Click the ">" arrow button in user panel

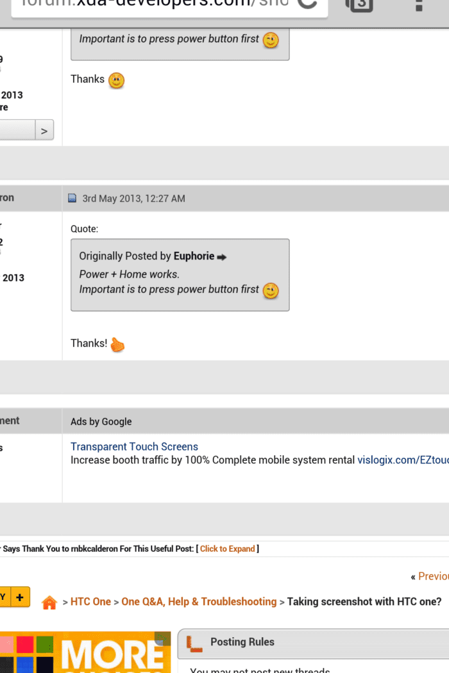pos(44,131)
